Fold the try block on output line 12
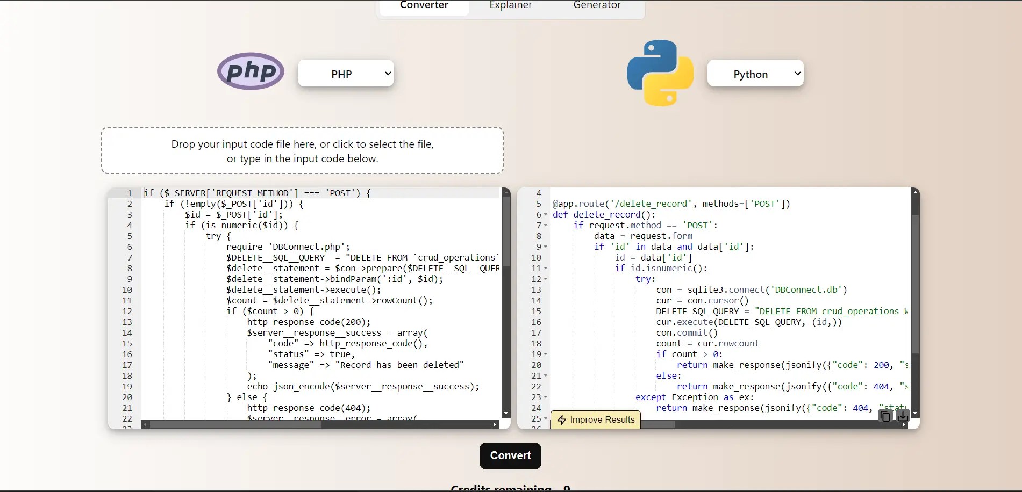 (x=546, y=279)
